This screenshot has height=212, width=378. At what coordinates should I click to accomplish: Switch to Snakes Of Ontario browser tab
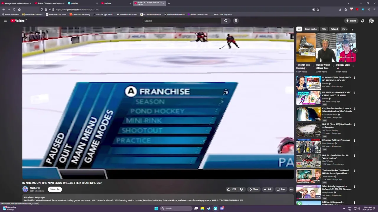click(x=49, y=3)
